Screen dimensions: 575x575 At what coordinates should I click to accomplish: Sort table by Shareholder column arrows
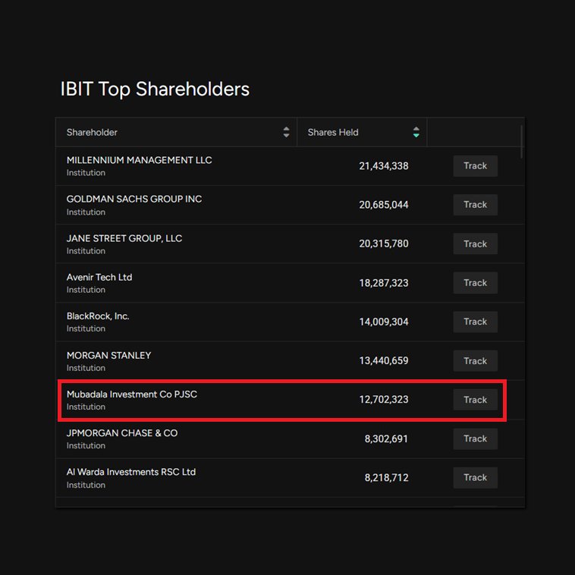pyautogui.click(x=286, y=132)
